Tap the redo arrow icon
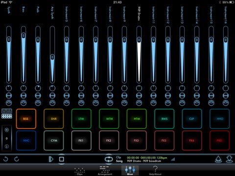The height and width of the screenshot is (176, 235). (17, 159)
